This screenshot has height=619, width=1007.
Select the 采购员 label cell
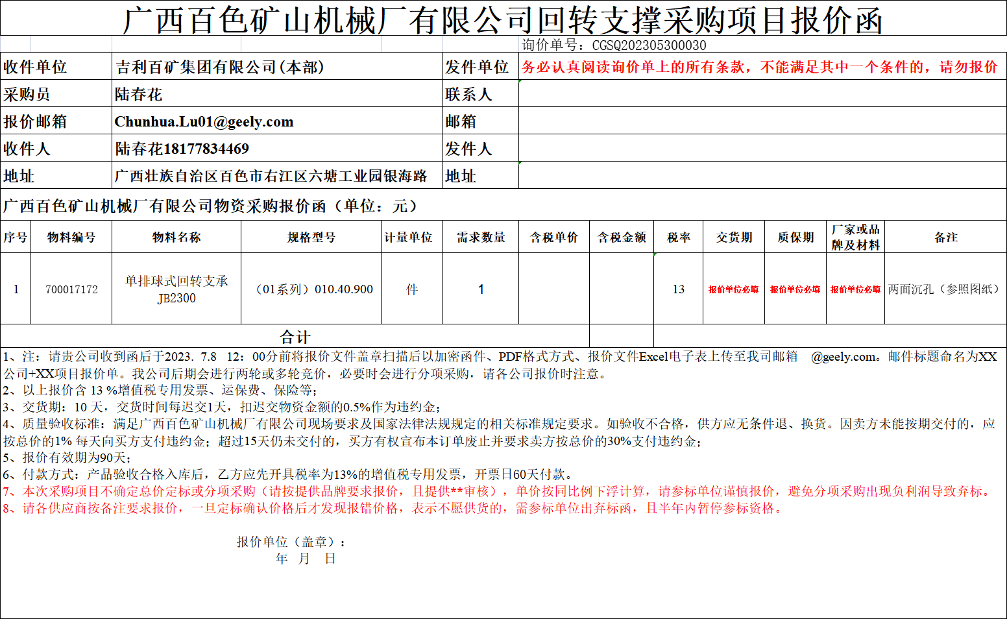[x=56, y=94]
